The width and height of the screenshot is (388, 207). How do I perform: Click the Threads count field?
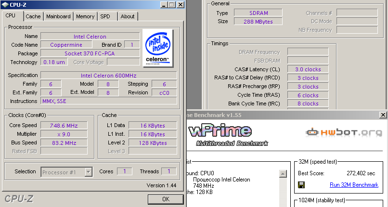click(x=169, y=171)
